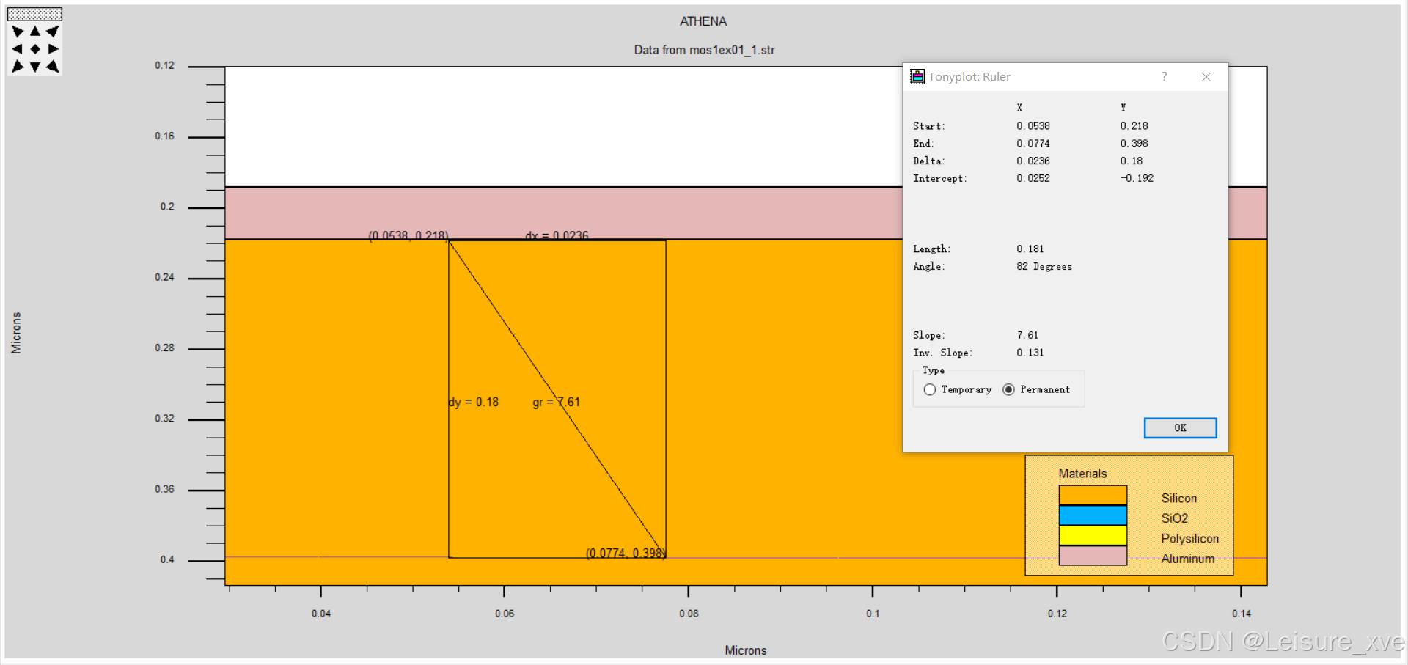
Task: Close the Tonyplot Ruler dialog
Action: (1206, 76)
